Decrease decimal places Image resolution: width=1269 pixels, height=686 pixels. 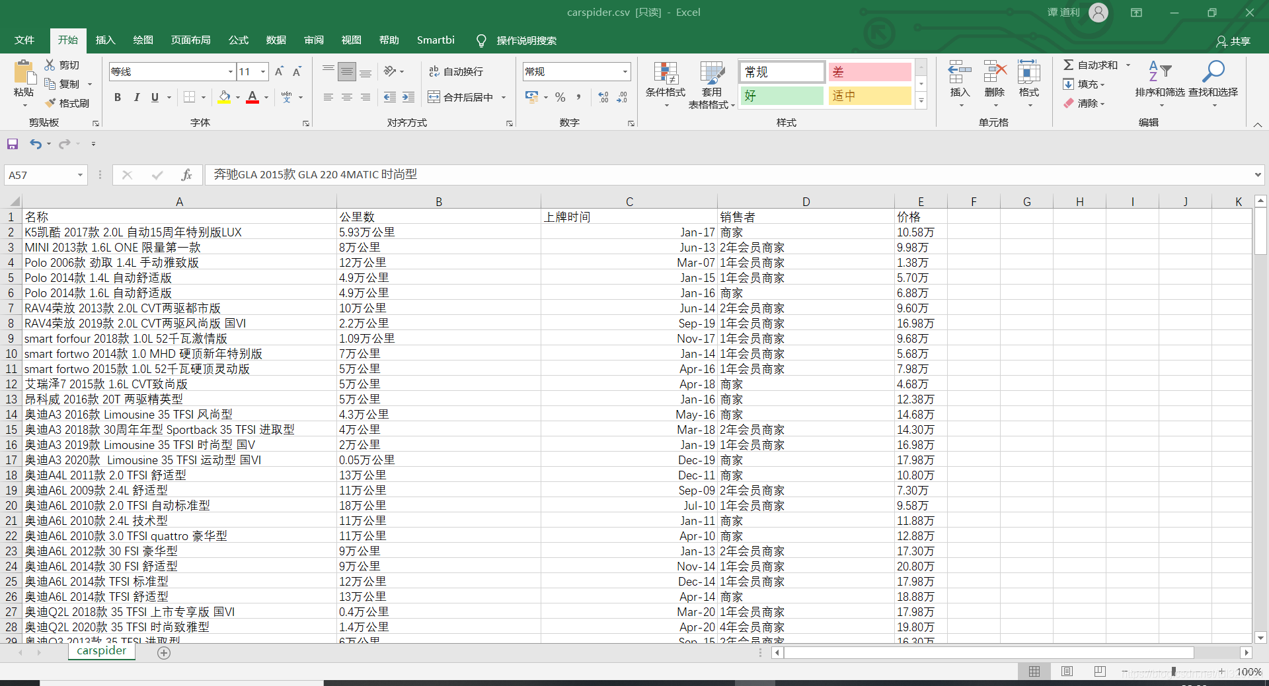click(622, 97)
